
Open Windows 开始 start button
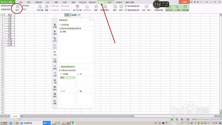4,123
